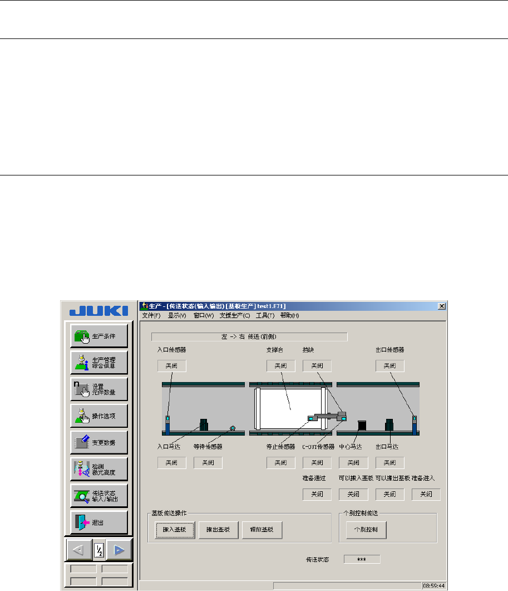Click center motor black graphic
This screenshot has width=508, height=591.
[362, 425]
